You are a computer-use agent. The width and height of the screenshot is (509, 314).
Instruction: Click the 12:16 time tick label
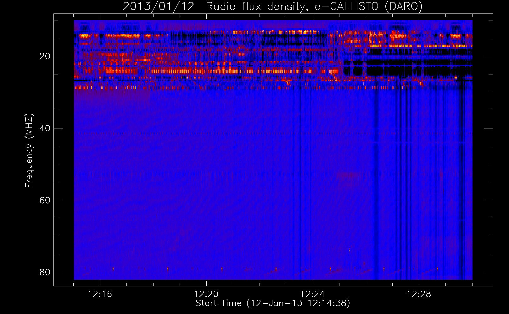pyautogui.click(x=100, y=294)
